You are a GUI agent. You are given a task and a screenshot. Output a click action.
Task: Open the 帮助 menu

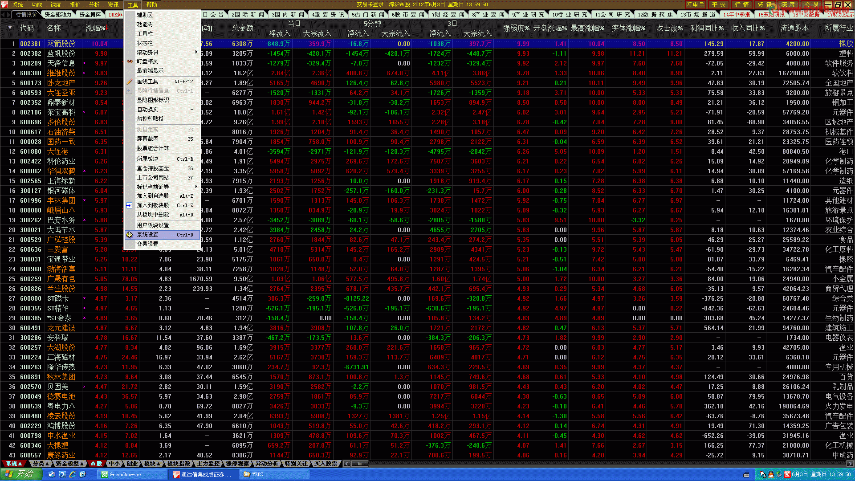coord(152,5)
